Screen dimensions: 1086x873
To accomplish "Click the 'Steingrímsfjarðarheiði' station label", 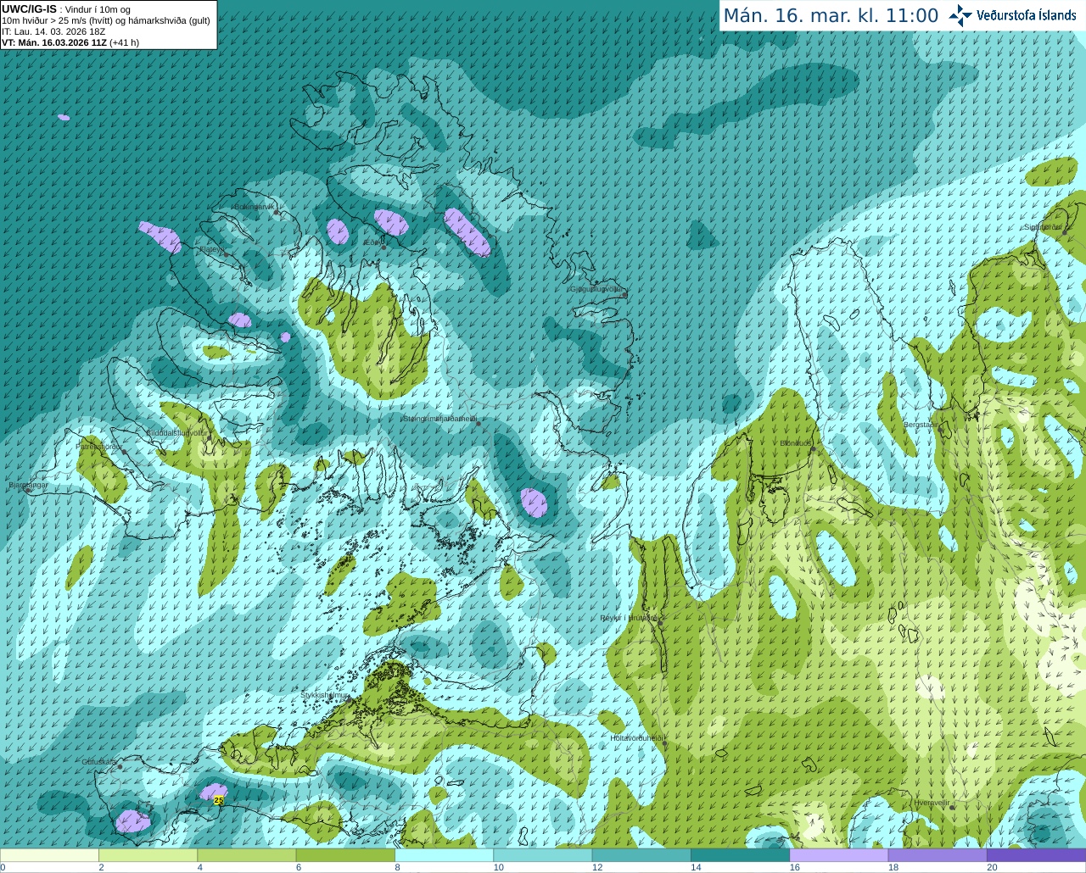I will 439,419.
